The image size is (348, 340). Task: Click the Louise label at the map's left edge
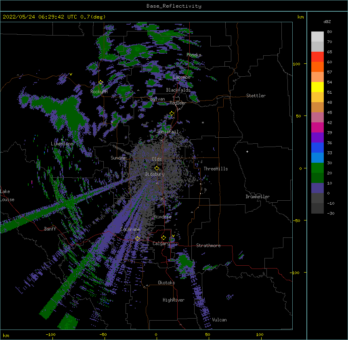(7, 199)
